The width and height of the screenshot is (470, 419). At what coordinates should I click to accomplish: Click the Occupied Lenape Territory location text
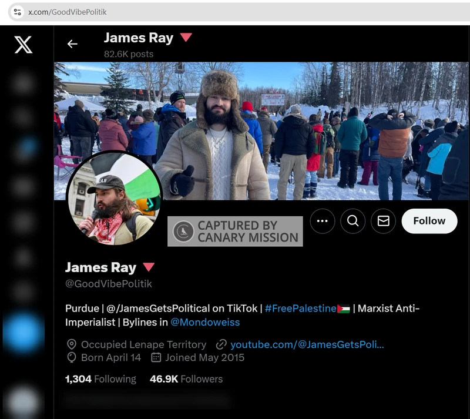coord(143,344)
